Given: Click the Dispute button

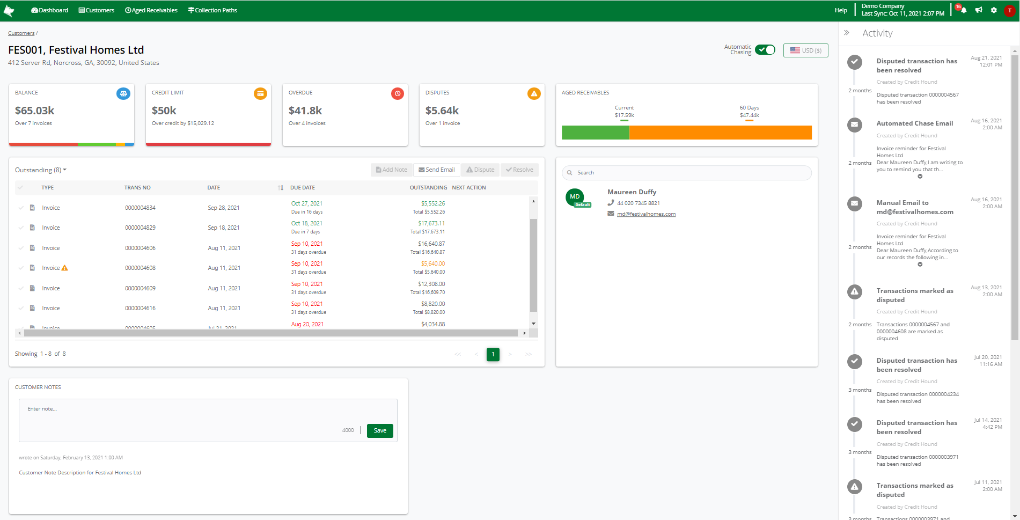Looking at the screenshot, I should 480,170.
